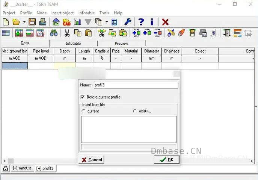
Task: Click the manhole object icon
Action: tap(192, 33)
